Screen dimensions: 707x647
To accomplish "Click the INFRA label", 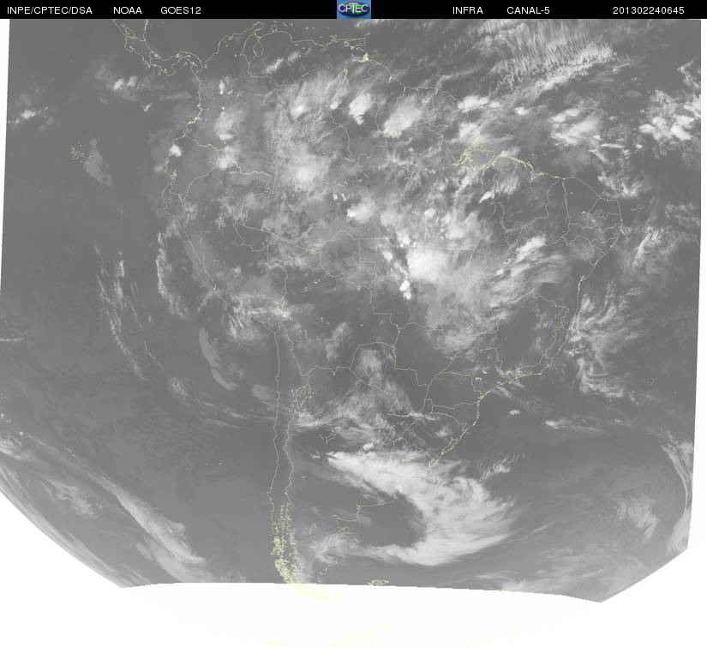I will pyautogui.click(x=468, y=10).
